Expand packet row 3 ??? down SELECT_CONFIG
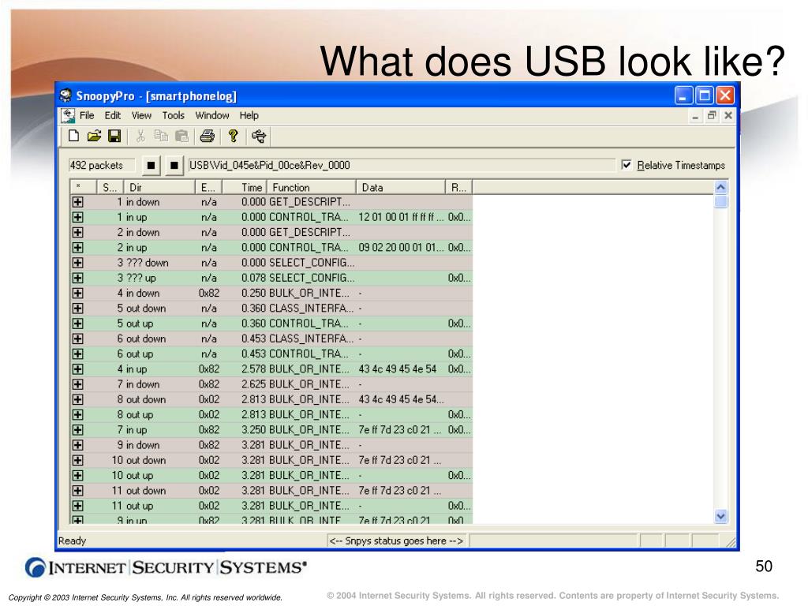 [x=78, y=263]
